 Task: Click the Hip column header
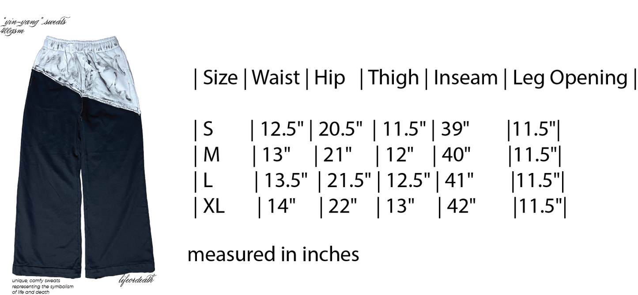click(x=329, y=78)
